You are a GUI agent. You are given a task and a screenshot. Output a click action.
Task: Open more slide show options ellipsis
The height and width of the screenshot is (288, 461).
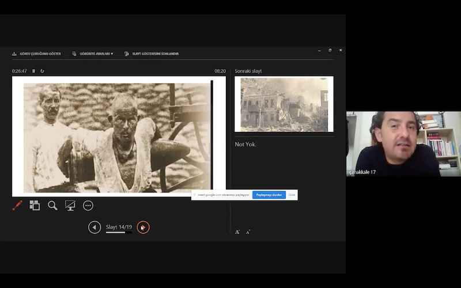click(x=88, y=206)
